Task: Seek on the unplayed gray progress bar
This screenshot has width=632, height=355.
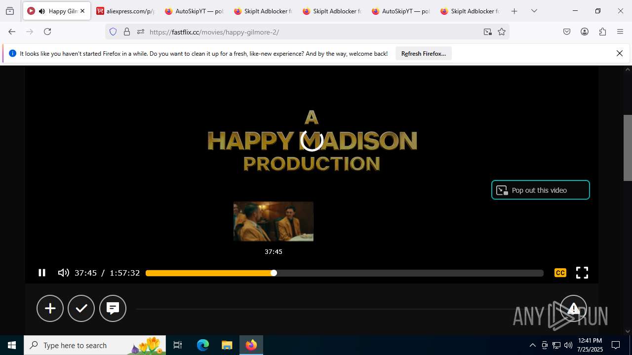Action: click(410, 273)
